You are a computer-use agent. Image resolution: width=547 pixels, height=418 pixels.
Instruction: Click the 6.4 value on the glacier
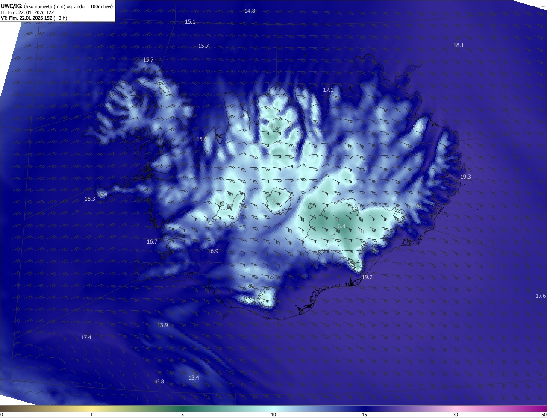(341, 226)
